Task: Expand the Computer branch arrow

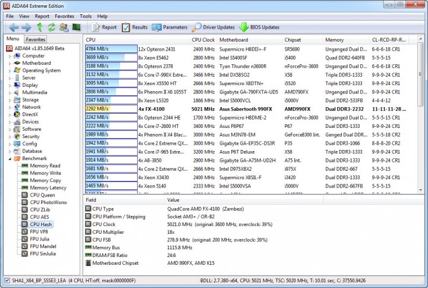Action: [x=10, y=56]
